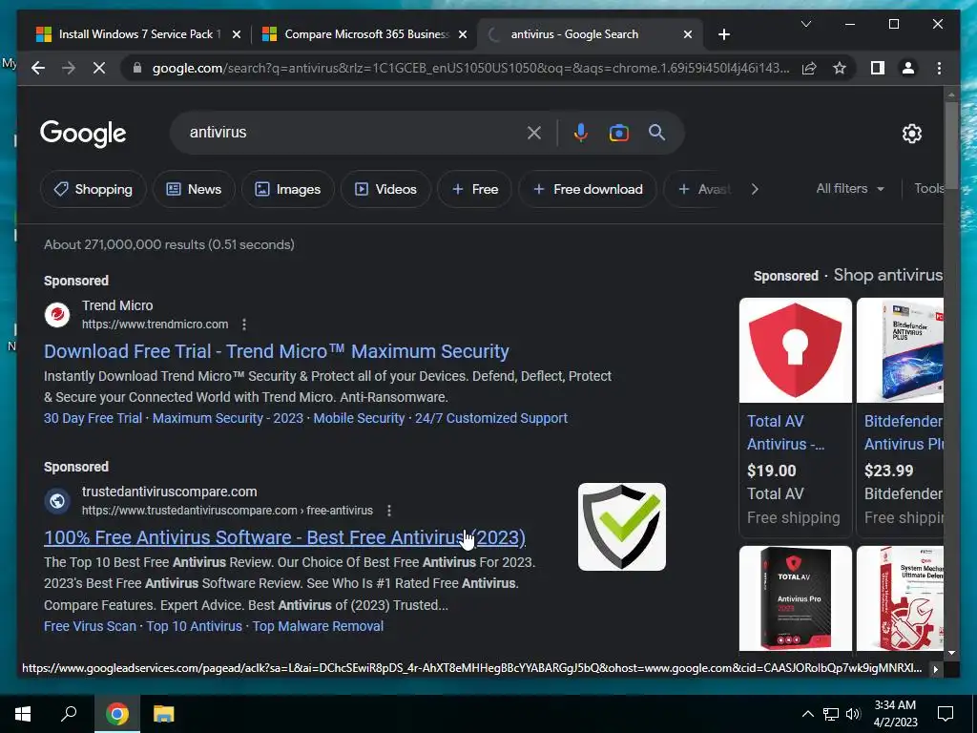Go to Google home via the logo

pyautogui.click(x=83, y=134)
